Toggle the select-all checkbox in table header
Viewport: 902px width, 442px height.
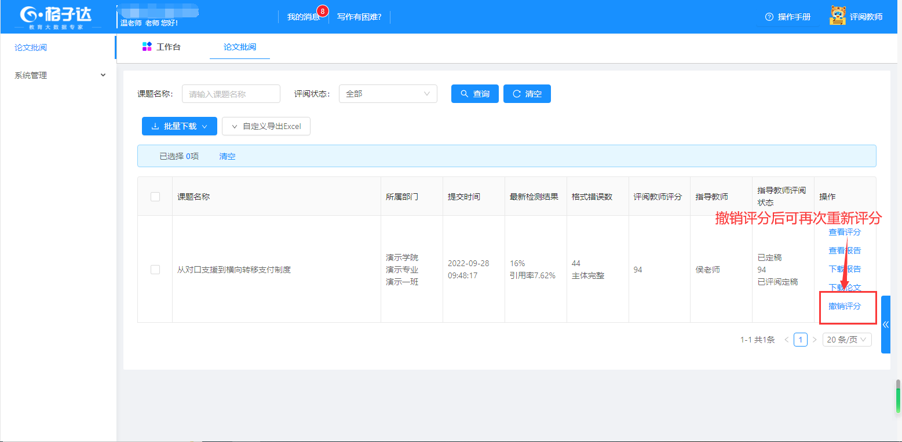(x=155, y=197)
